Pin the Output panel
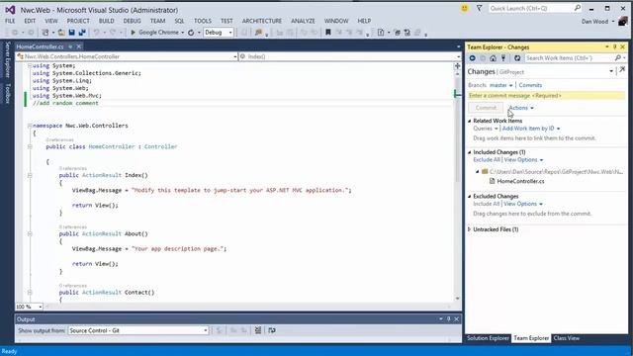 [x=448, y=319]
